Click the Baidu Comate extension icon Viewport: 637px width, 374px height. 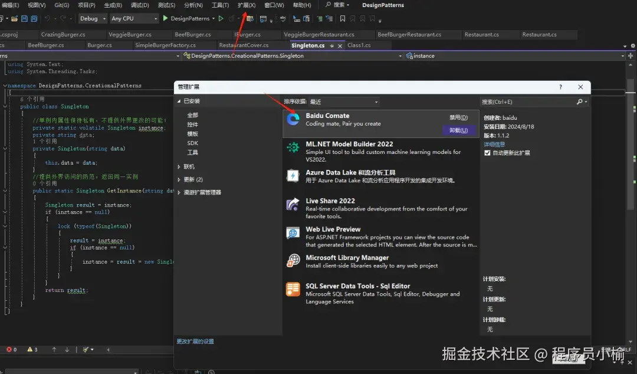[x=293, y=119]
